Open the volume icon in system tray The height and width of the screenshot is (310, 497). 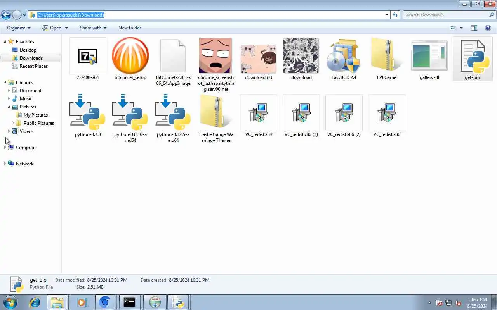pos(458,303)
